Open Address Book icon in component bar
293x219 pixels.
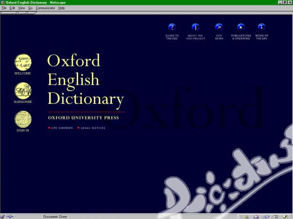pos(275,217)
